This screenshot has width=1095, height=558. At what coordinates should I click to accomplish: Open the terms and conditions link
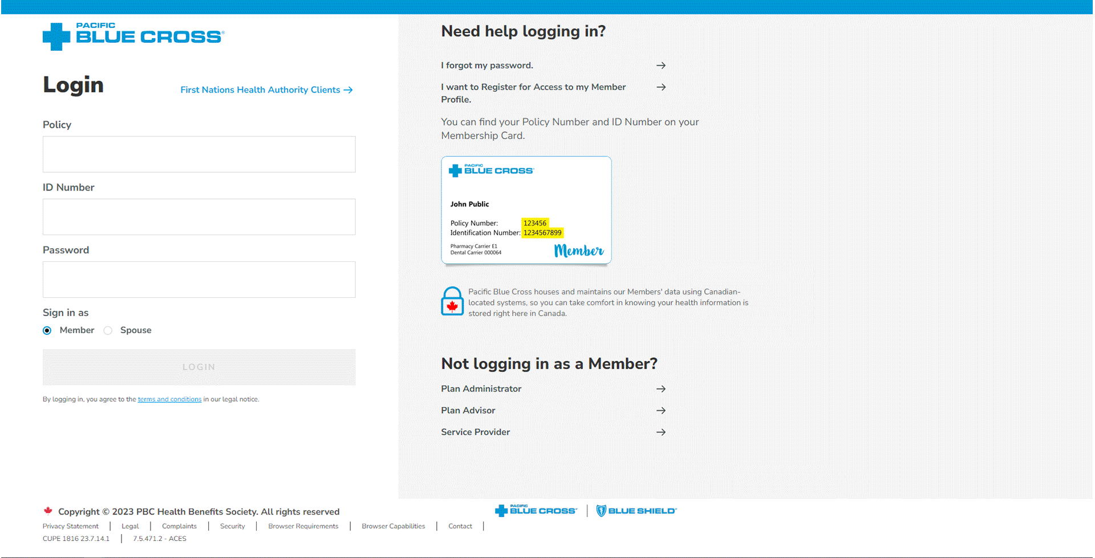(169, 399)
